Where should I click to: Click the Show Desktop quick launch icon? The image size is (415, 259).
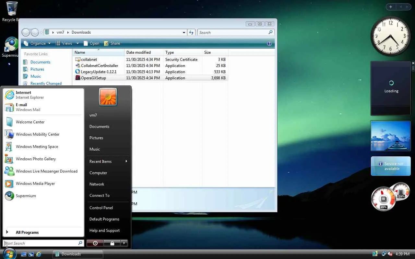click(x=24, y=254)
